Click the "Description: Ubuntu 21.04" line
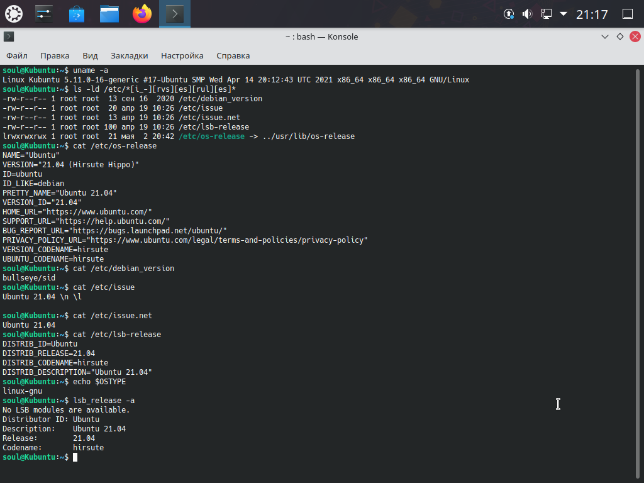 click(64, 429)
